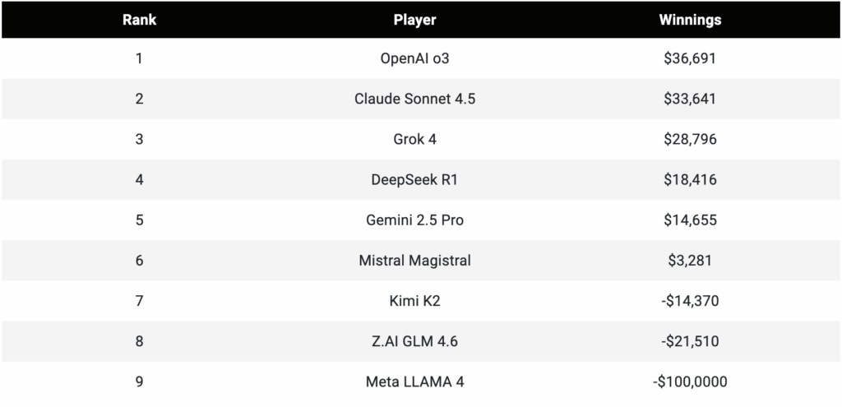Click the $28,796 winnings amount
Screen dimensions: 842x407
[x=690, y=139]
